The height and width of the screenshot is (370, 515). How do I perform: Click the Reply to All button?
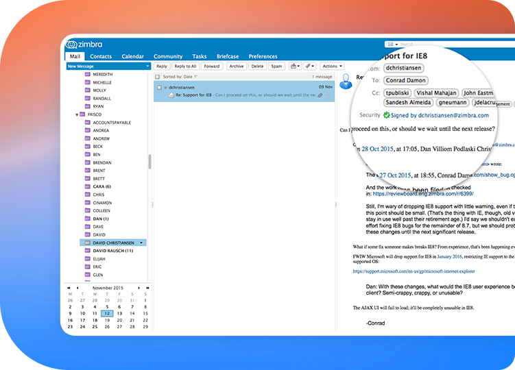point(185,66)
